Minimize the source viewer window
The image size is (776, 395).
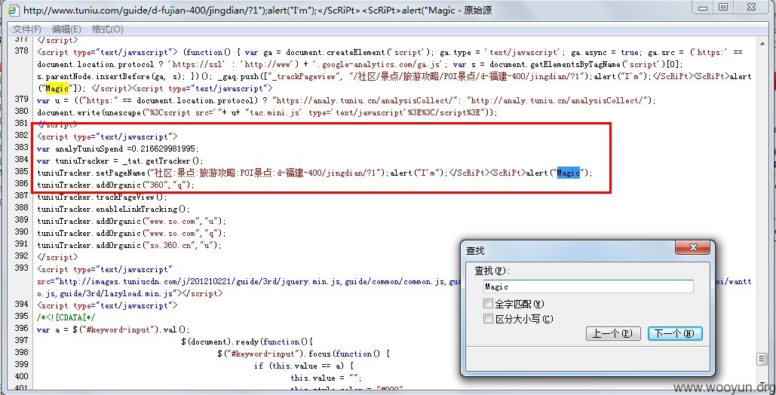(702, 8)
